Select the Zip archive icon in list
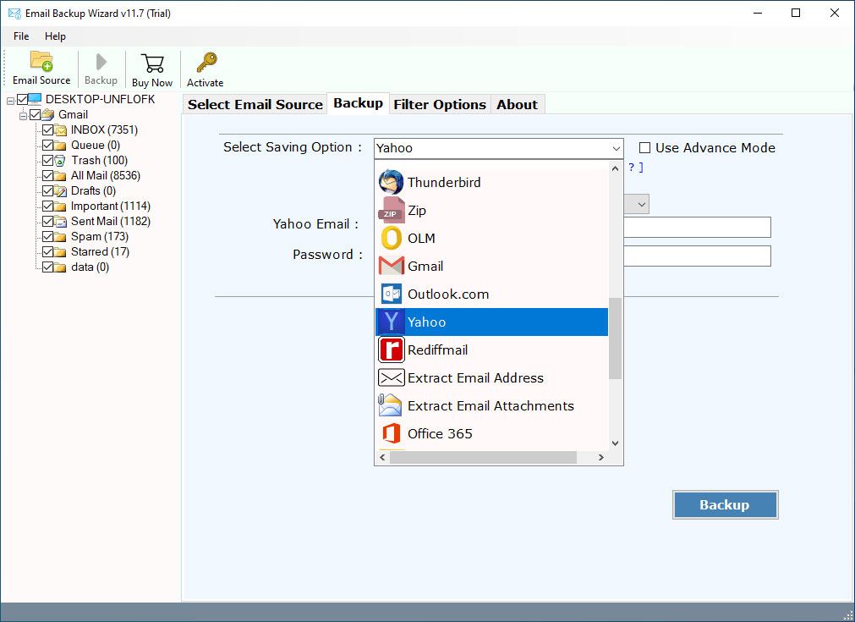 pyautogui.click(x=391, y=210)
